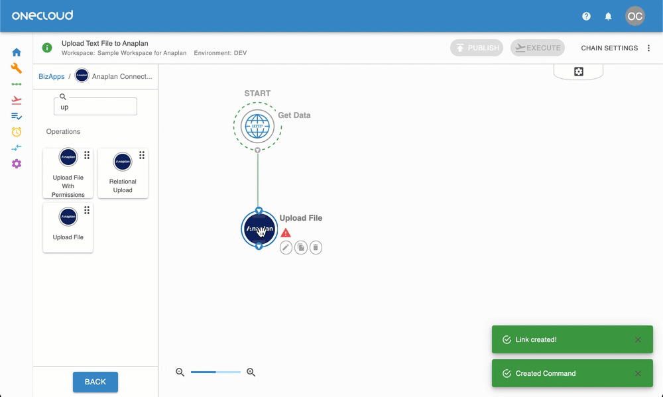Zoom in the canvas
The image size is (663, 397).
tap(251, 372)
